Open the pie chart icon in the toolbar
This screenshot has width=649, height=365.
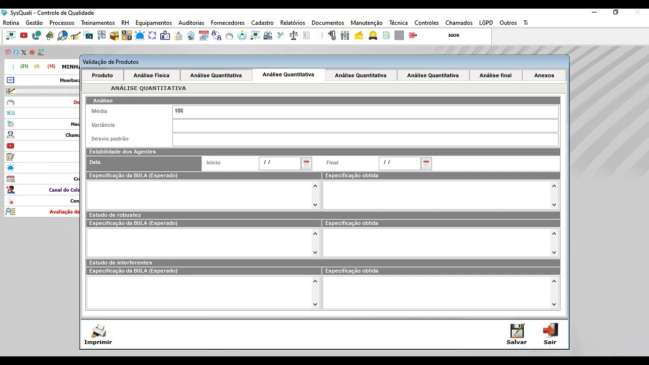tap(62, 35)
